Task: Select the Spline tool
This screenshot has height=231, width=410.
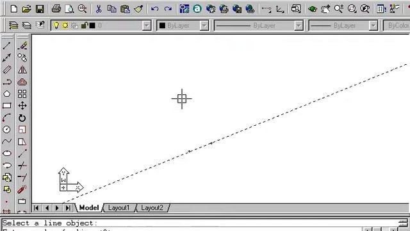Action: [x=7, y=141]
